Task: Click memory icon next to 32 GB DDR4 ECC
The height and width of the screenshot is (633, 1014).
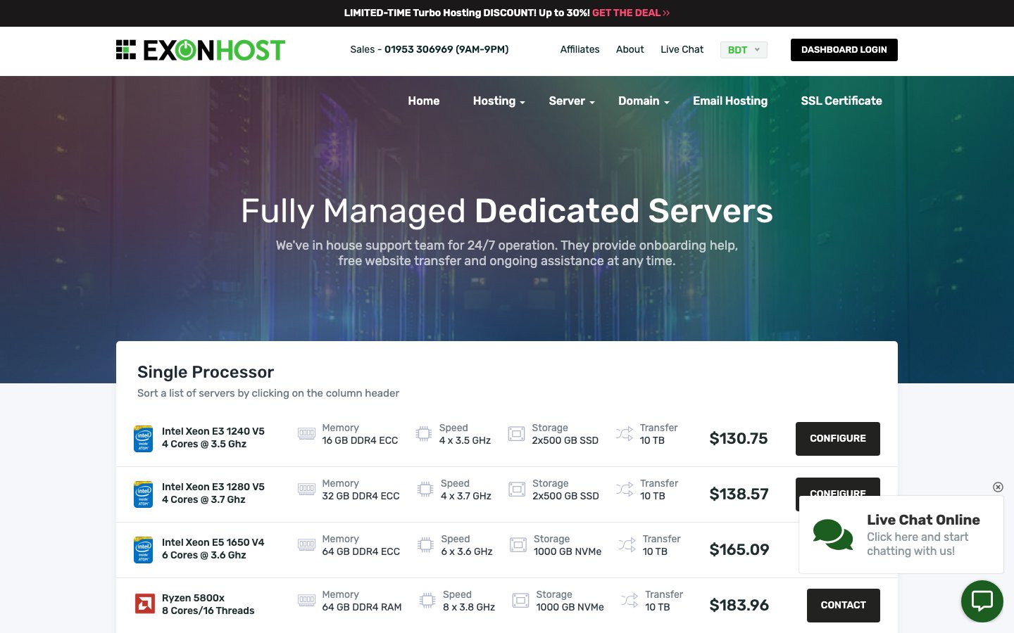Action: coord(306,490)
